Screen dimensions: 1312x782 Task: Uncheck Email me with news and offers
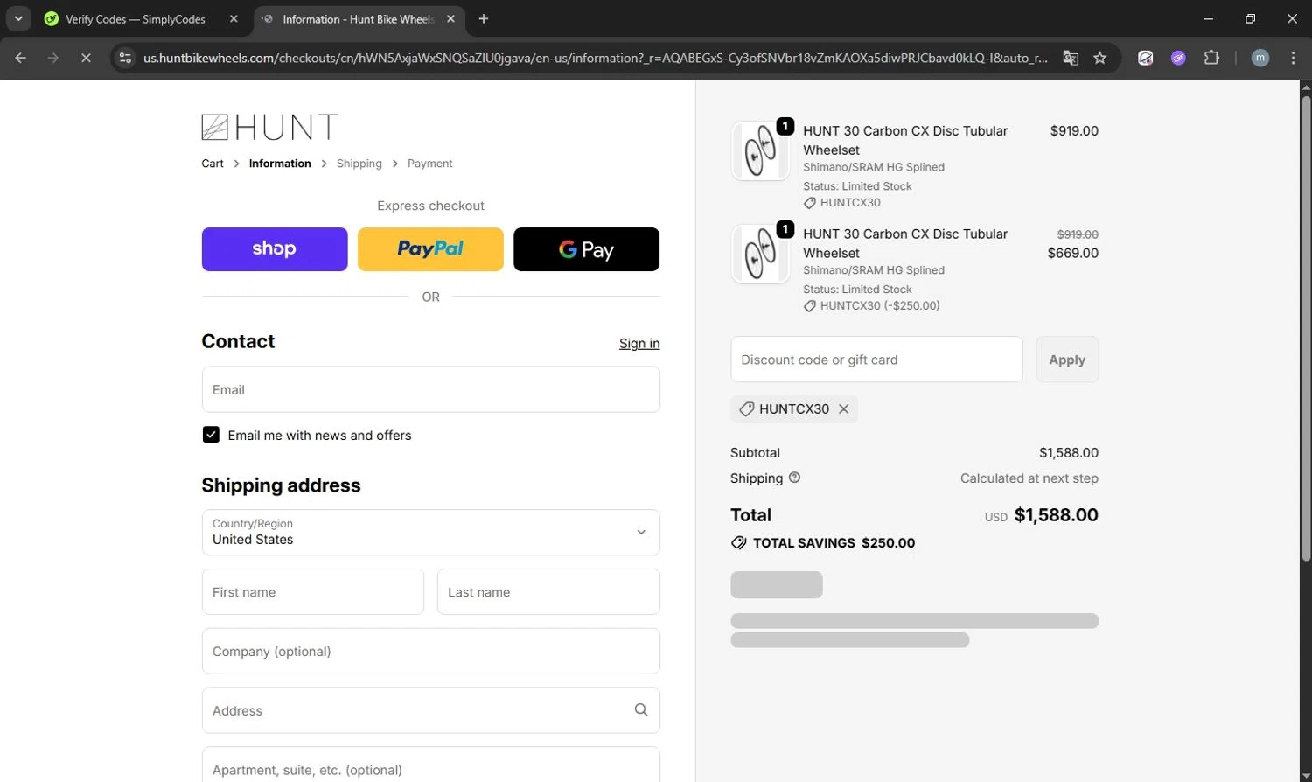(x=211, y=435)
